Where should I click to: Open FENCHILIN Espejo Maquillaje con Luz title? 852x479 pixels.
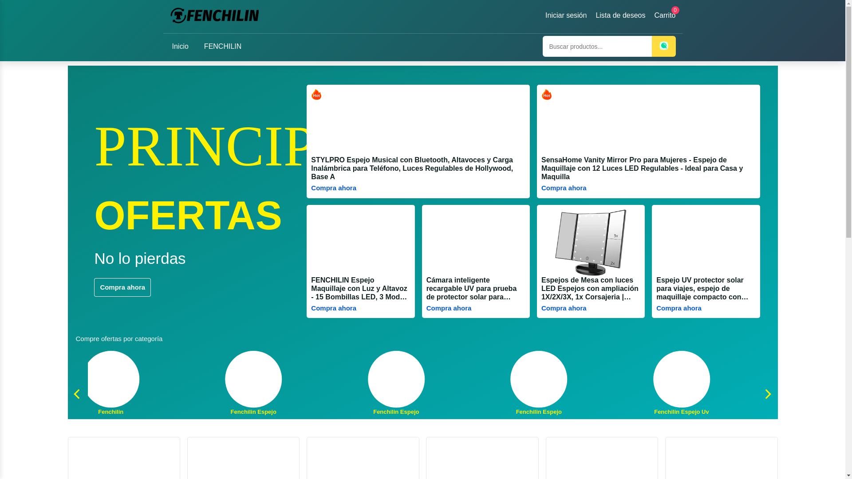coord(360,289)
